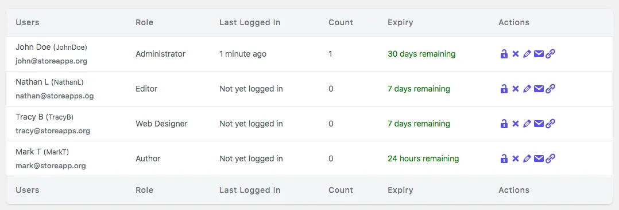Click the lock icon for Nathan L
Screen dimensions: 619x210
point(504,89)
